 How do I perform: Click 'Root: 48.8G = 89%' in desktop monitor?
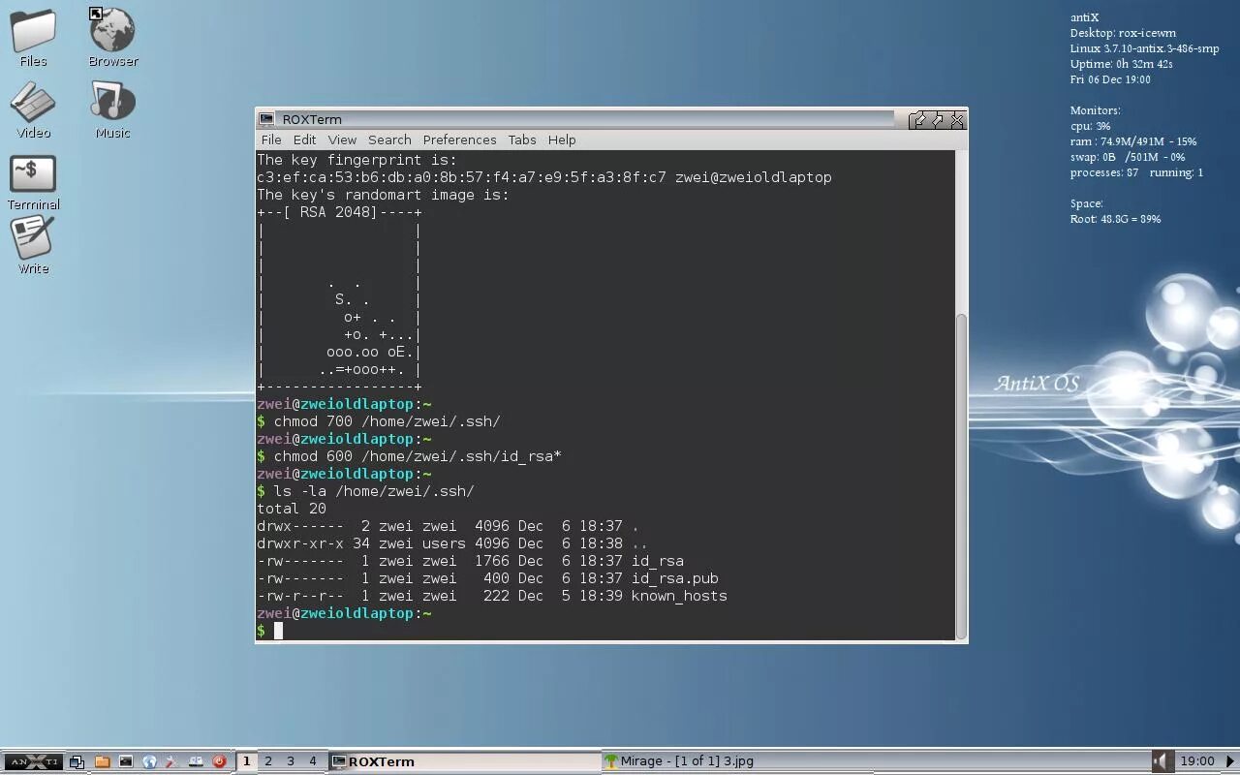point(1115,219)
